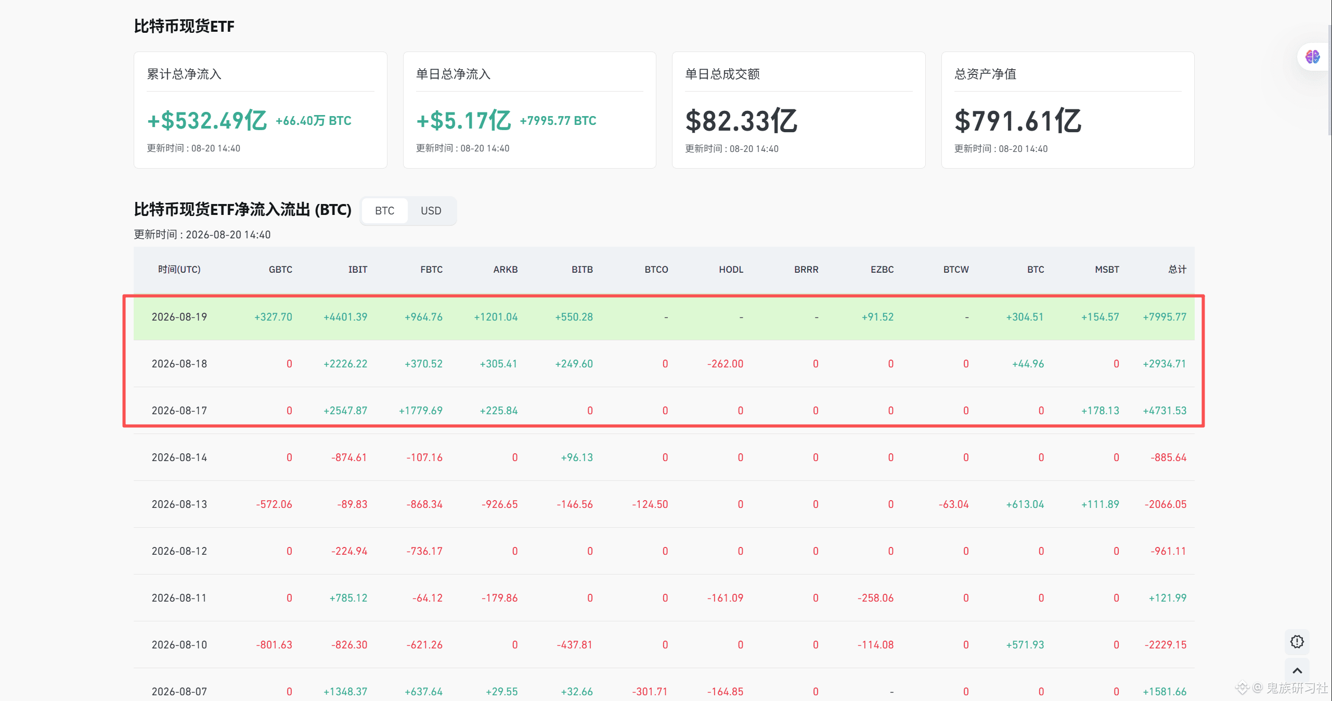Click the GBTC column header
1332x701 pixels.
pyautogui.click(x=280, y=270)
